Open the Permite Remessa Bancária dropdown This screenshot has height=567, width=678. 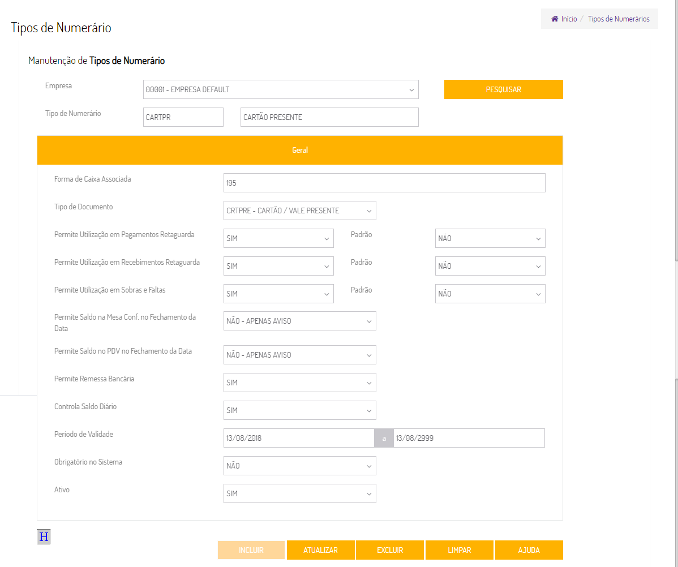click(x=299, y=383)
